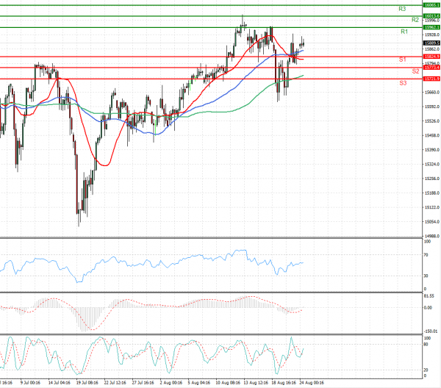Click the 19 Jul 08:16 date label
The height and width of the screenshot is (388, 441).
[87, 383]
